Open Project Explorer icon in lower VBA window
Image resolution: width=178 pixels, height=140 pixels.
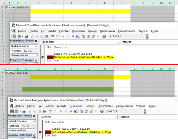pos(82,111)
